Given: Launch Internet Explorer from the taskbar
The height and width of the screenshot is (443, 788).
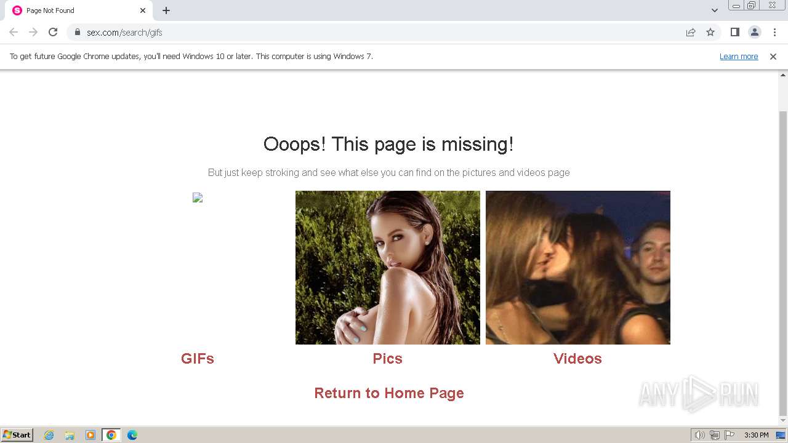Looking at the screenshot, I should click(49, 435).
